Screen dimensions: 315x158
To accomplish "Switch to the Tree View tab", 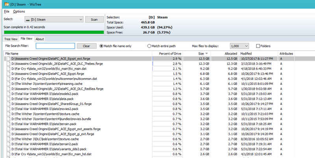I will 11,39.
